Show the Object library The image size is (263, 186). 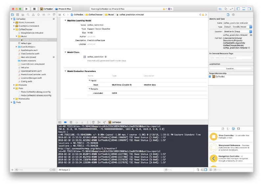[x=233, y=129]
